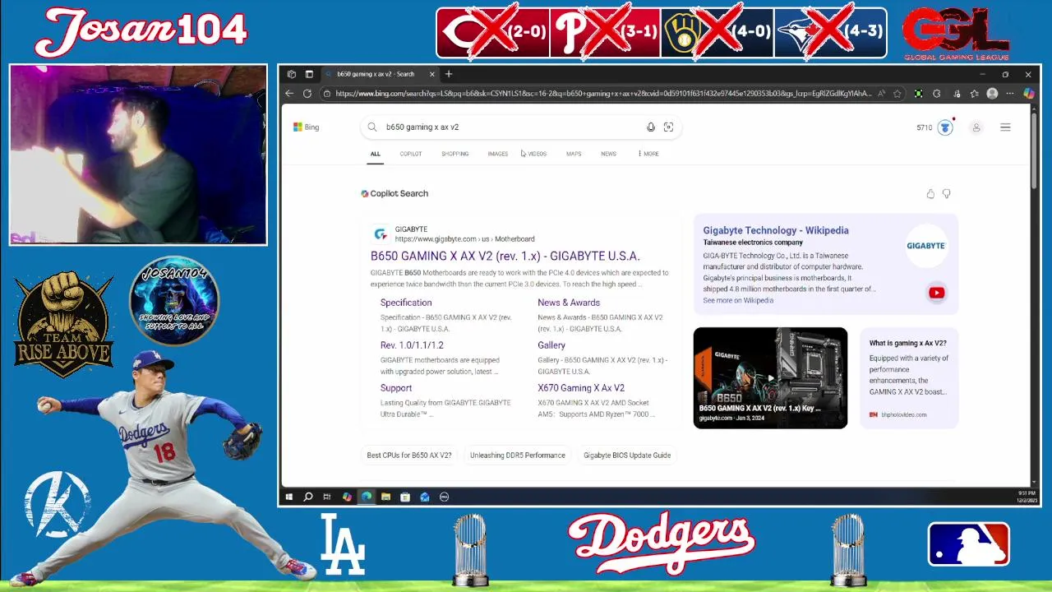The image size is (1052, 592).
Task: Open the Copilot sidebar icon in Edge
Action: pos(1028,94)
